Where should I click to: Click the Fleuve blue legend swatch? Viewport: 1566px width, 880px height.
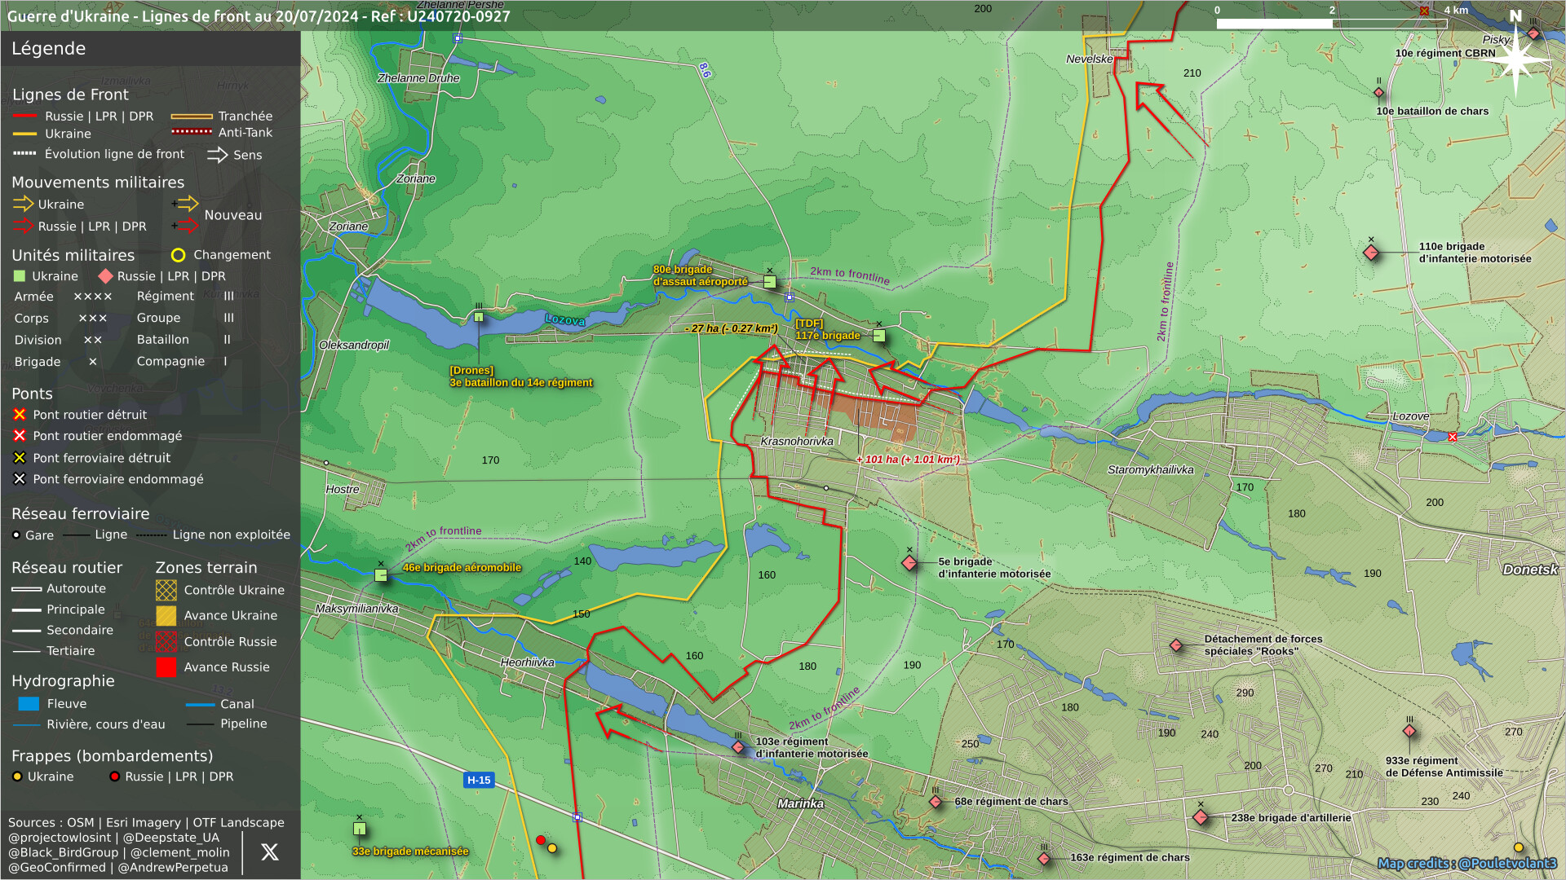click(29, 704)
